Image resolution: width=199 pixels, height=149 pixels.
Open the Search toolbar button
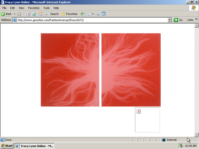[x=52, y=14]
